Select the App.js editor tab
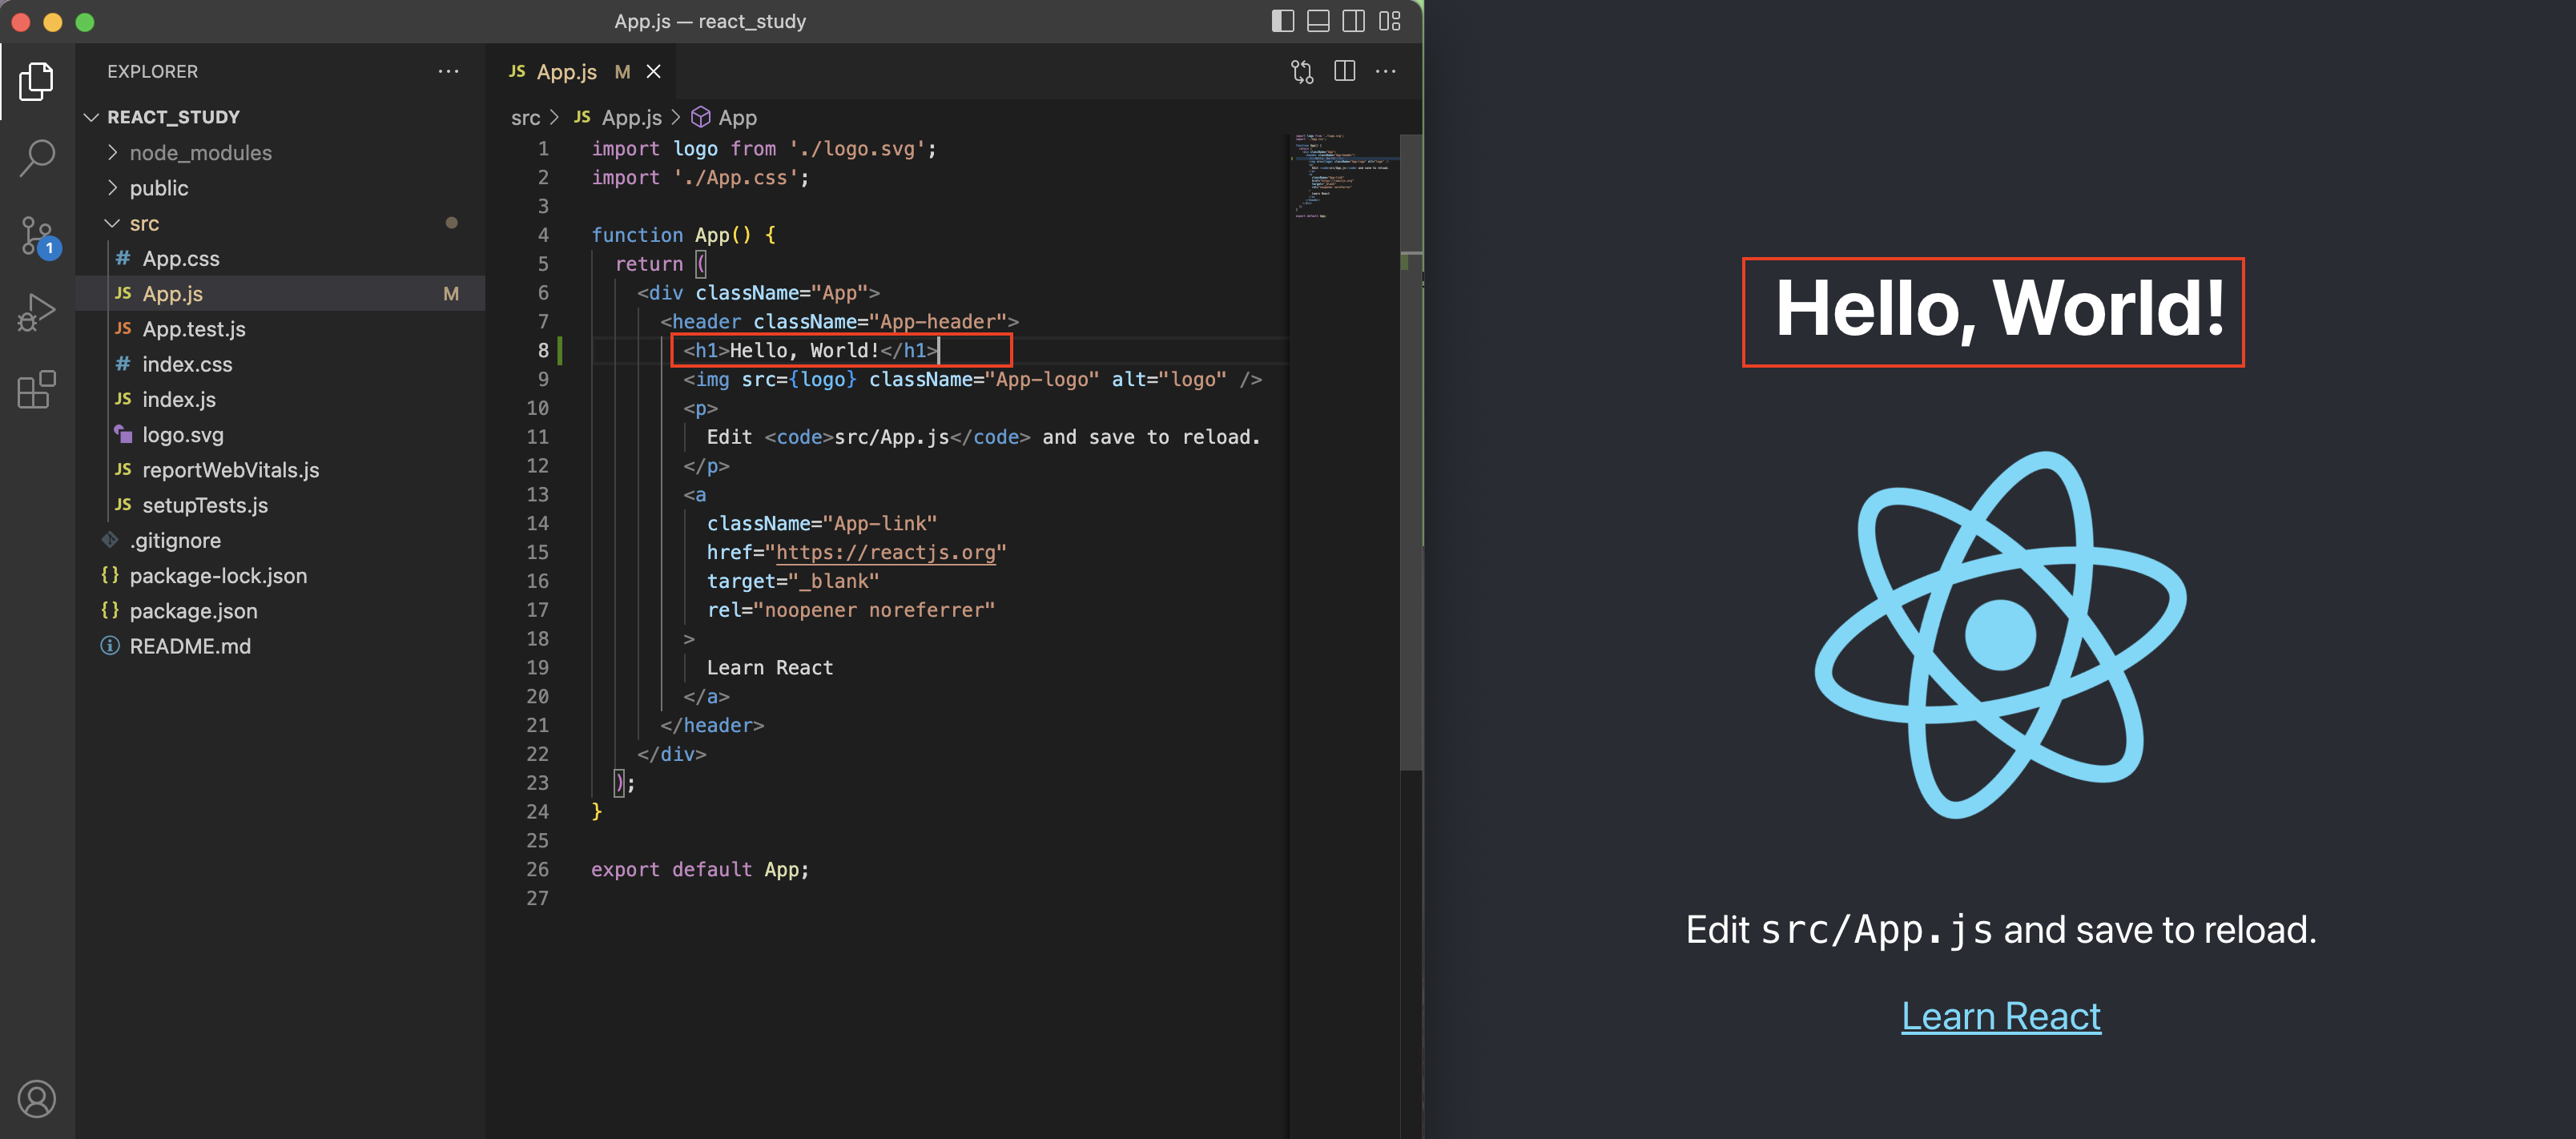Image resolution: width=2576 pixels, height=1139 pixels. point(565,71)
